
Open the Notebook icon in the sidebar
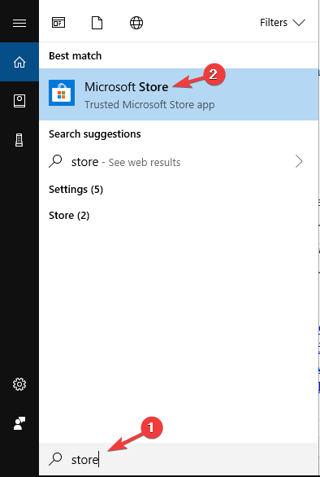19,101
